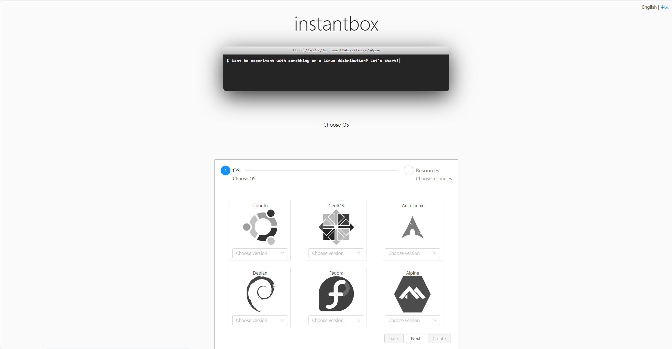This screenshot has width=672, height=349.
Task: Open Ubuntu Choose version dropdown
Action: [260, 253]
